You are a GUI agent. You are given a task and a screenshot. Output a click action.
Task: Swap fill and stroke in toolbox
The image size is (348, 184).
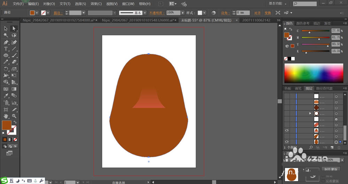(x=15, y=122)
